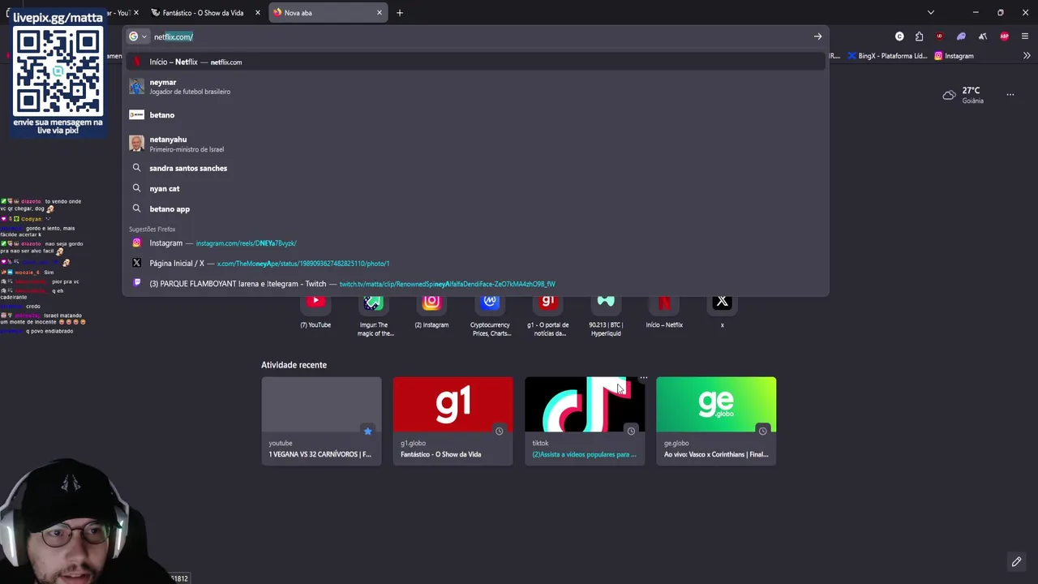Open the X shortcut tile

pos(722,311)
